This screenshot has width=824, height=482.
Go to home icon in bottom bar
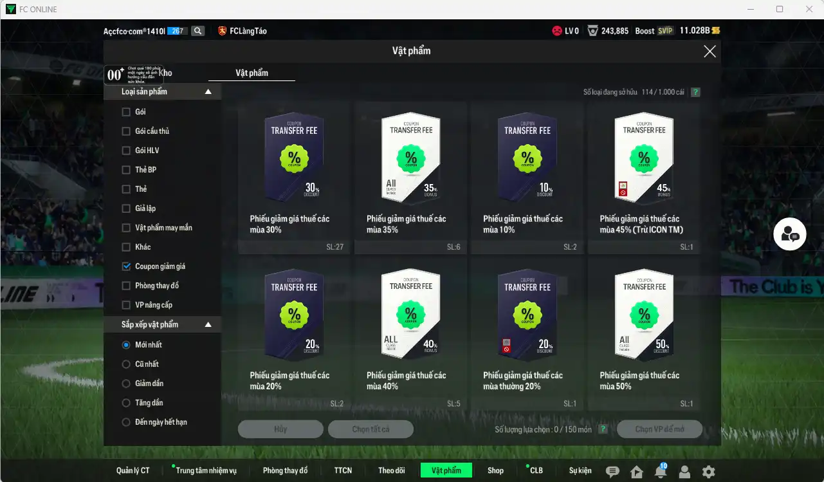(637, 472)
